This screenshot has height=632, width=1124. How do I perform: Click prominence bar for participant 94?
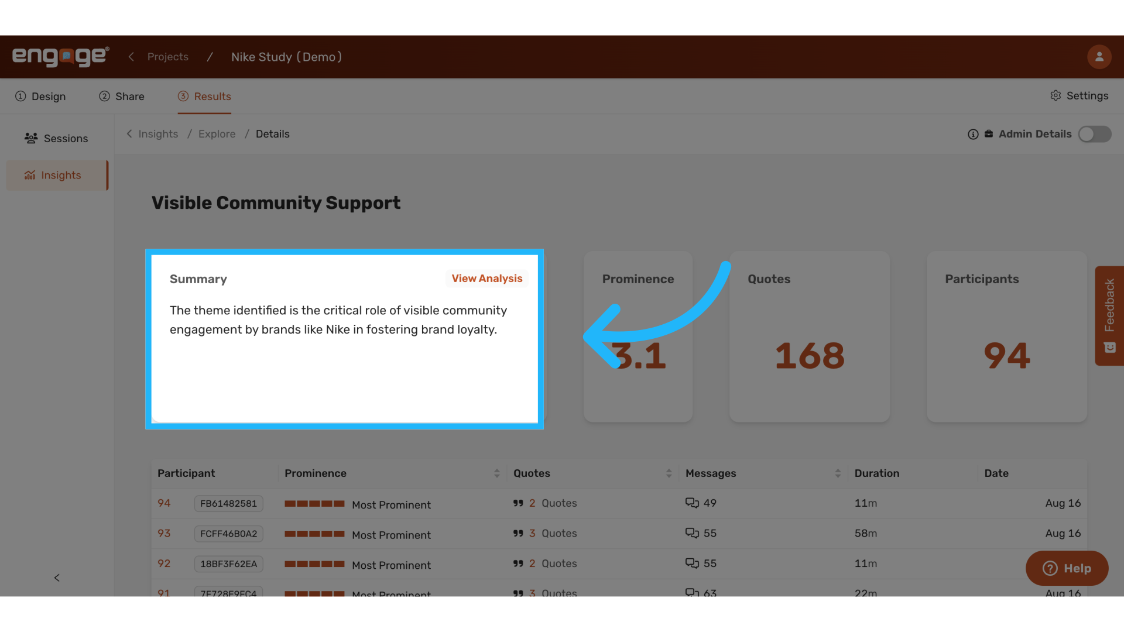314,504
